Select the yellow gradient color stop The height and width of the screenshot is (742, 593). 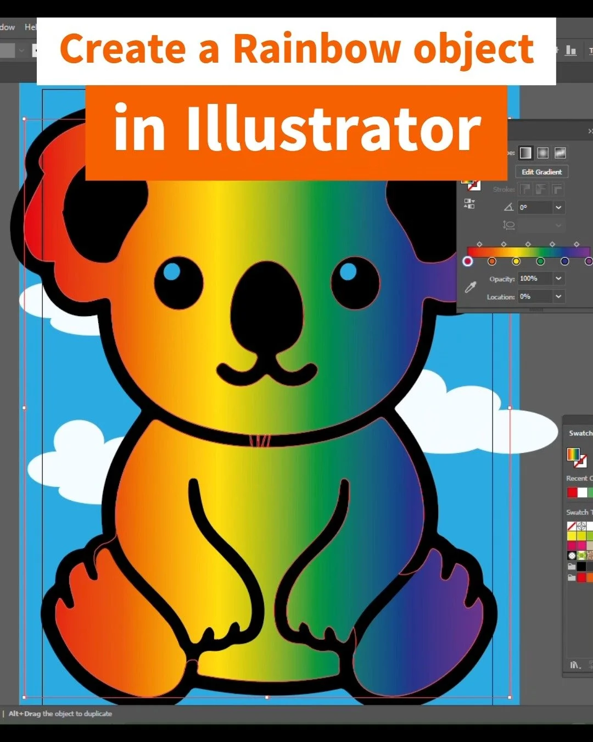tap(516, 261)
